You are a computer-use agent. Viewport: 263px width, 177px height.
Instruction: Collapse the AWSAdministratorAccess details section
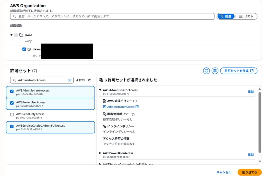coord(100,90)
